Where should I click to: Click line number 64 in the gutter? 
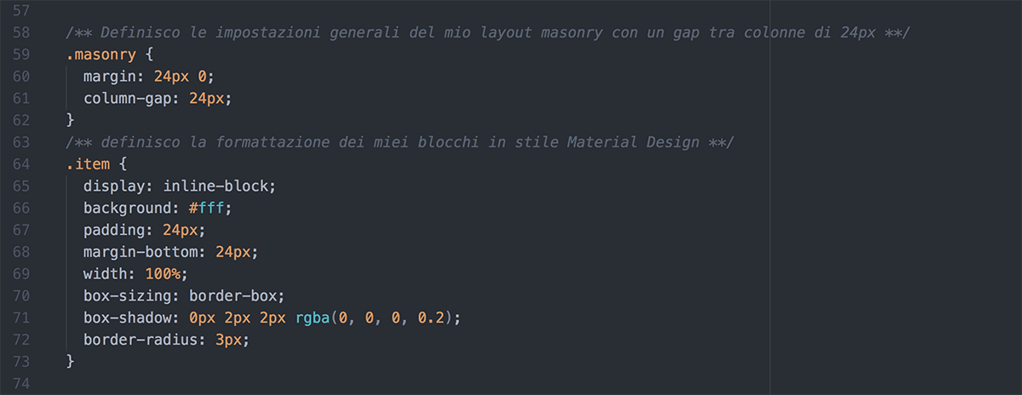(23, 163)
